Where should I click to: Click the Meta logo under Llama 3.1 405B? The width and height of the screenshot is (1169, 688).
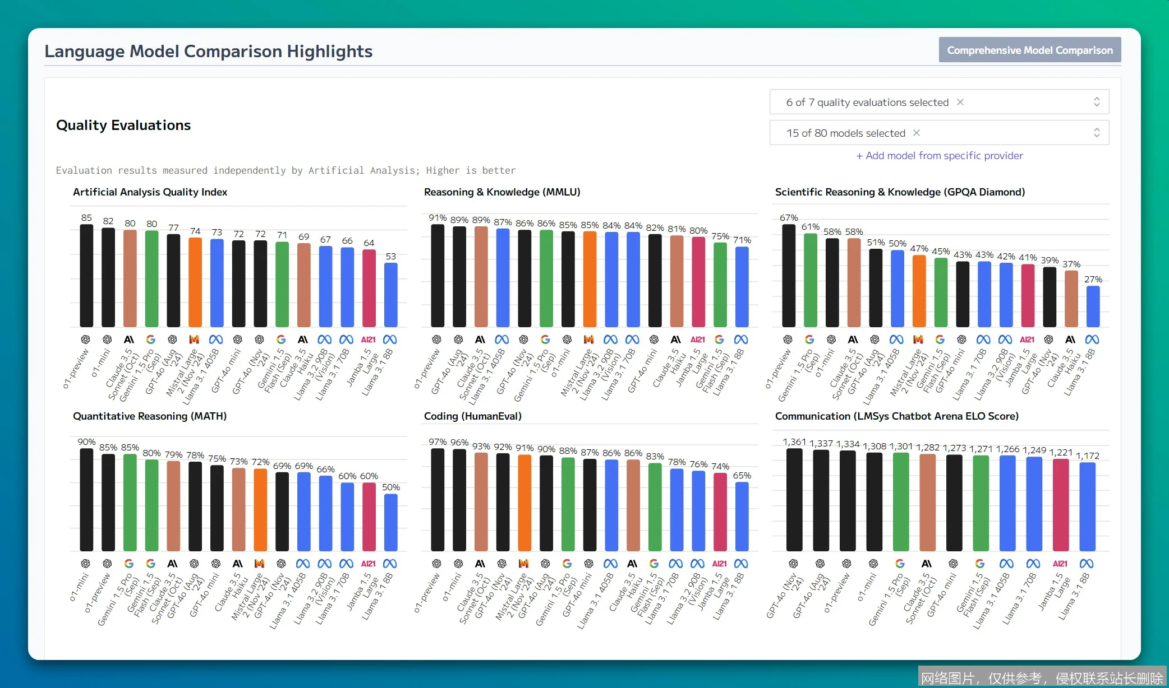216,339
